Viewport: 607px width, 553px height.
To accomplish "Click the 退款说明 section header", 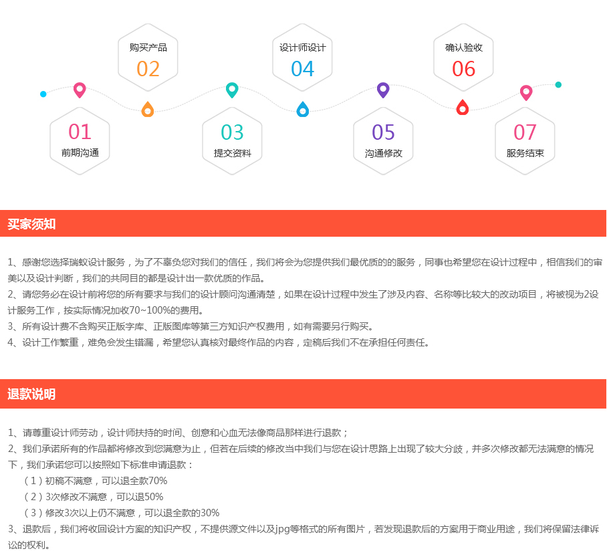I will pos(303,394).
